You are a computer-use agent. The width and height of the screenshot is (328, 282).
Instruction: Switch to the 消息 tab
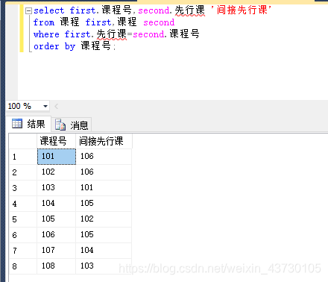72,125
